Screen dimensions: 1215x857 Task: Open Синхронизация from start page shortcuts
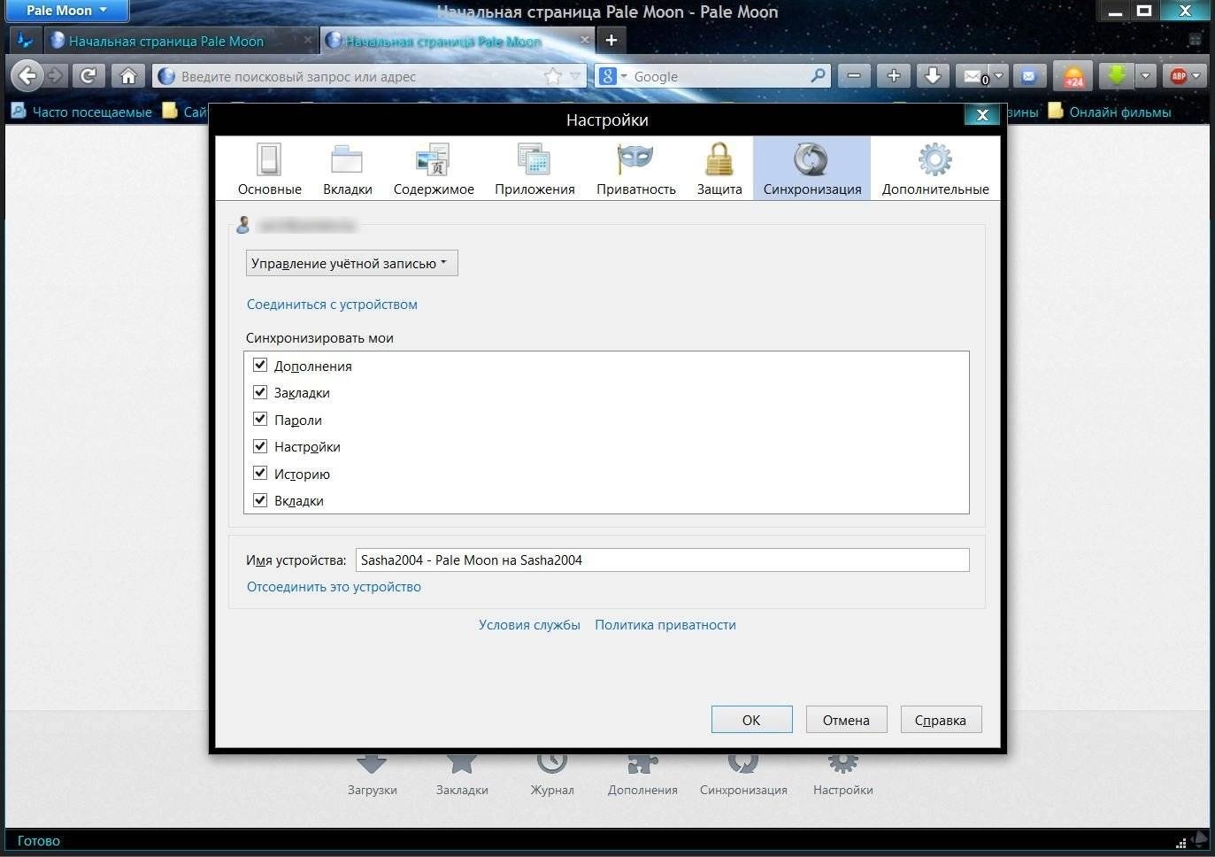[743, 775]
